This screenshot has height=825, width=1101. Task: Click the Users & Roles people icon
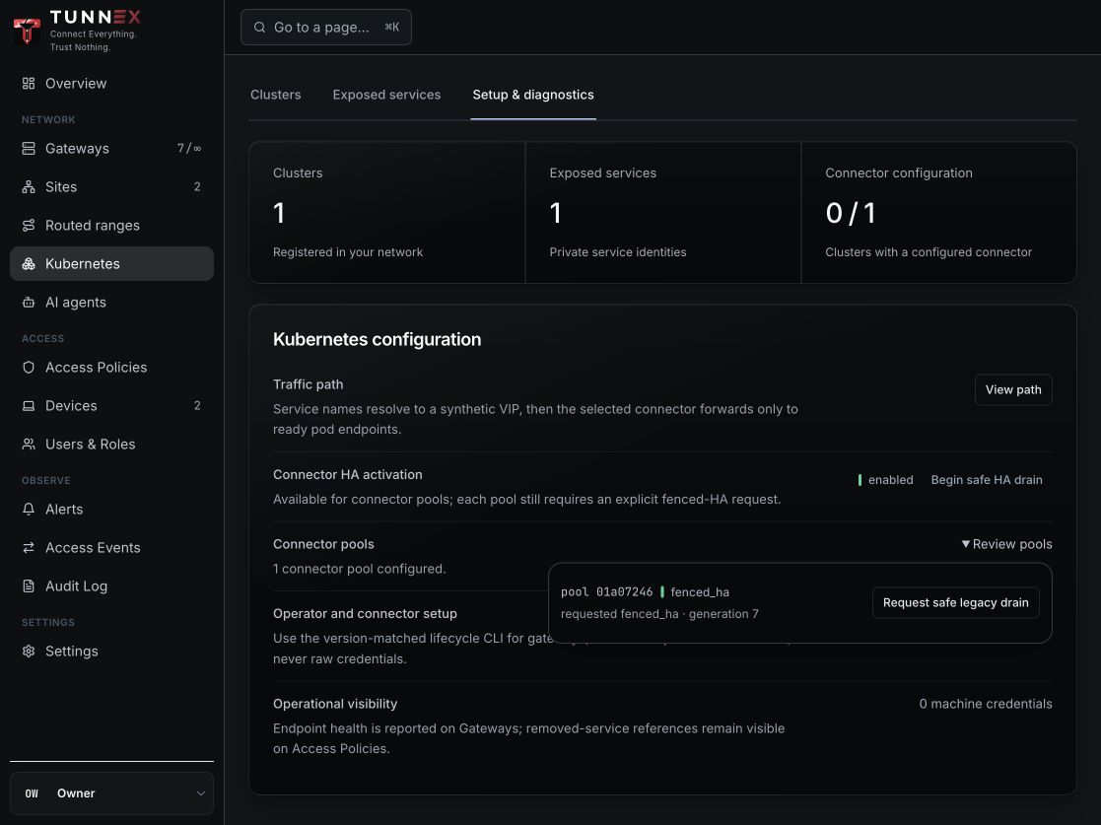click(x=28, y=445)
